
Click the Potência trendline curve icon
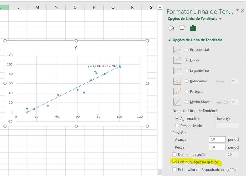click(x=177, y=92)
